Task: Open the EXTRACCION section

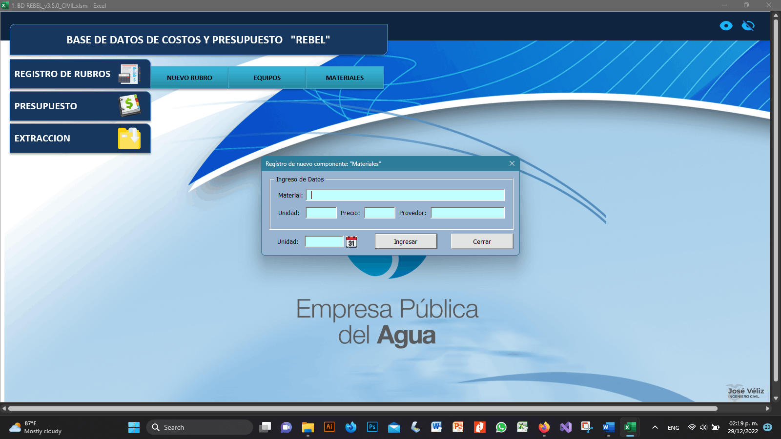Action: click(80, 139)
